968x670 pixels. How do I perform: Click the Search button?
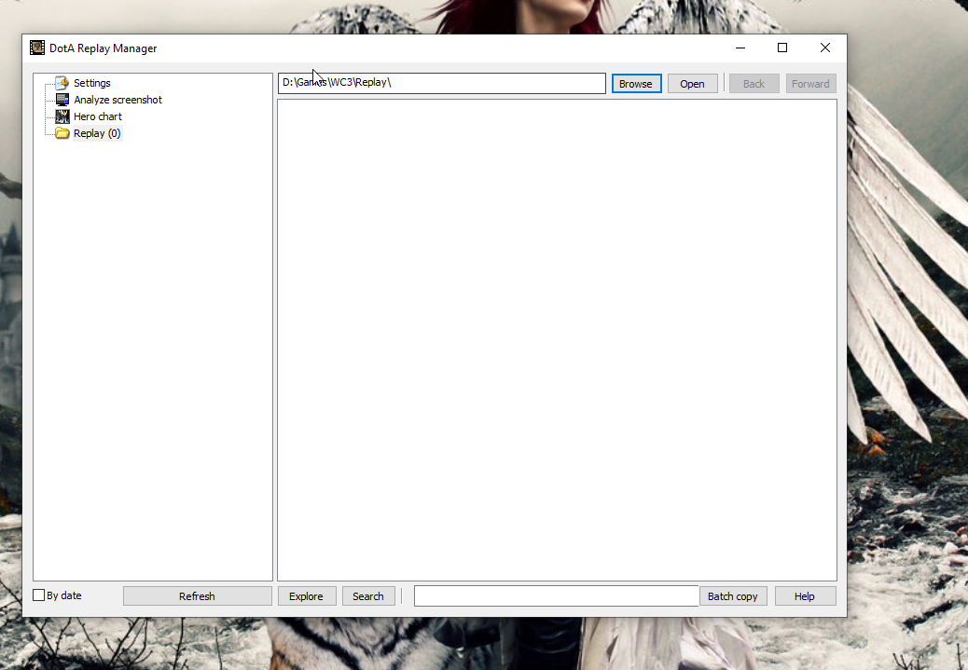(x=368, y=596)
